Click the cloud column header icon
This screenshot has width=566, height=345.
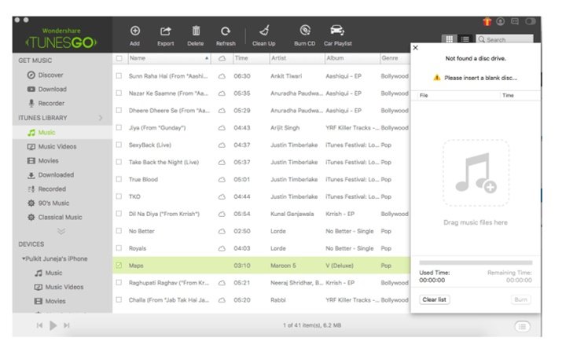click(222, 58)
